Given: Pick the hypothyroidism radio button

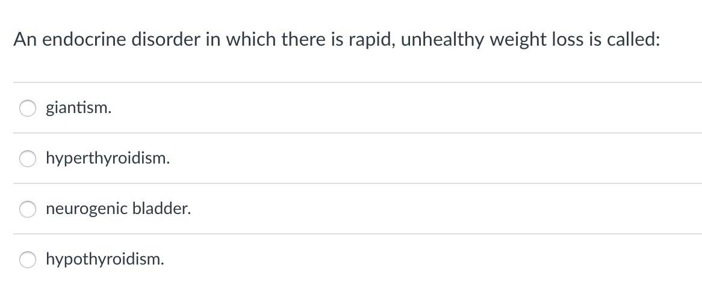Looking at the screenshot, I should click(27, 260).
